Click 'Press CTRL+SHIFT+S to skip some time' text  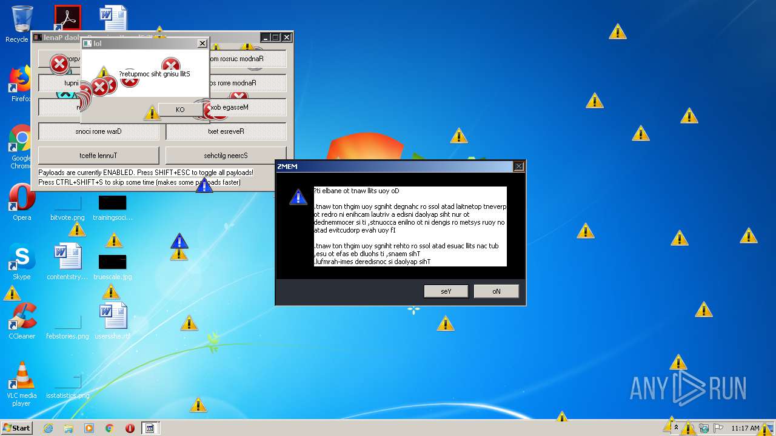(x=139, y=182)
